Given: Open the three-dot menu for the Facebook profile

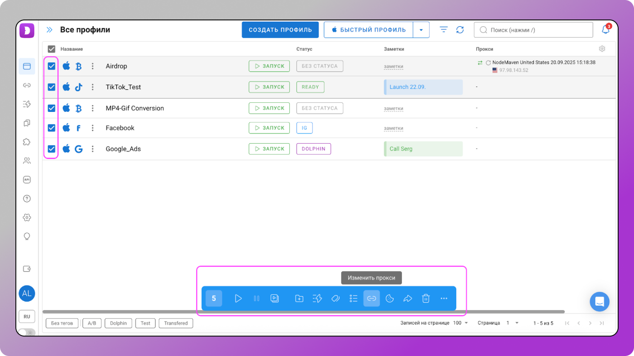Looking at the screenshot, I should coord(92,128).
